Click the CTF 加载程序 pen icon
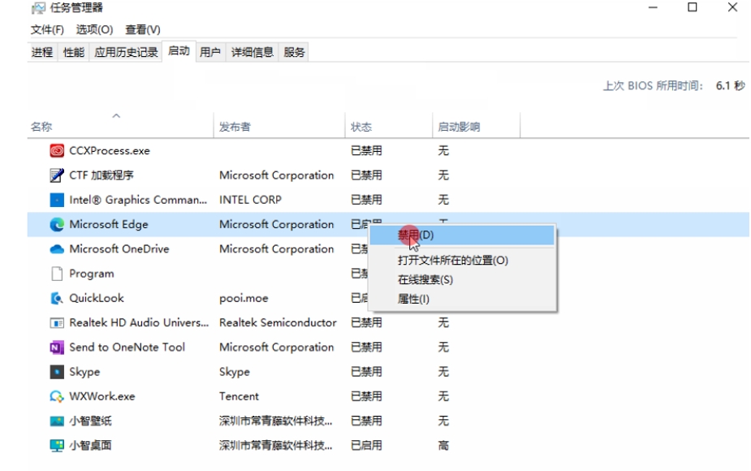This screenshot has height=471, width=751. [57, 175]
